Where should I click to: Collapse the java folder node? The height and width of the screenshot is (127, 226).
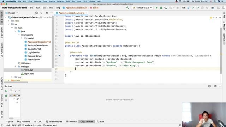point(16,31)
